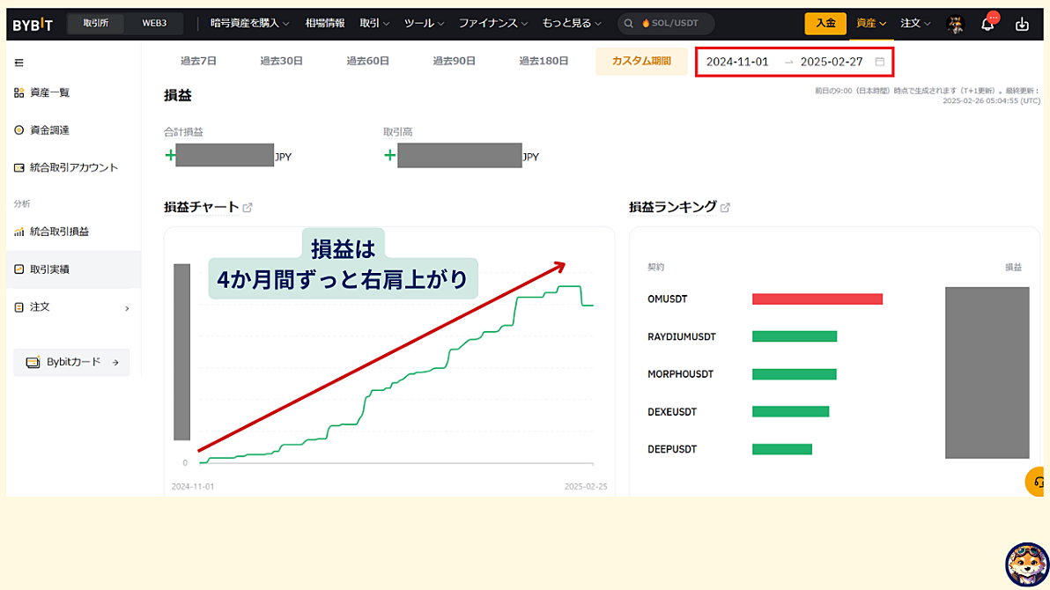Click the MORPHOUSDT contract label
The width and height of the screenshot is (1050, 590).
coord(680,374)
